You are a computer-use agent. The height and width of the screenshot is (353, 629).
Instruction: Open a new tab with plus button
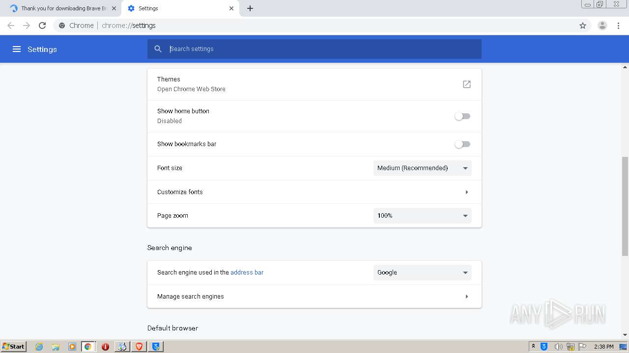tap(250, 8)
